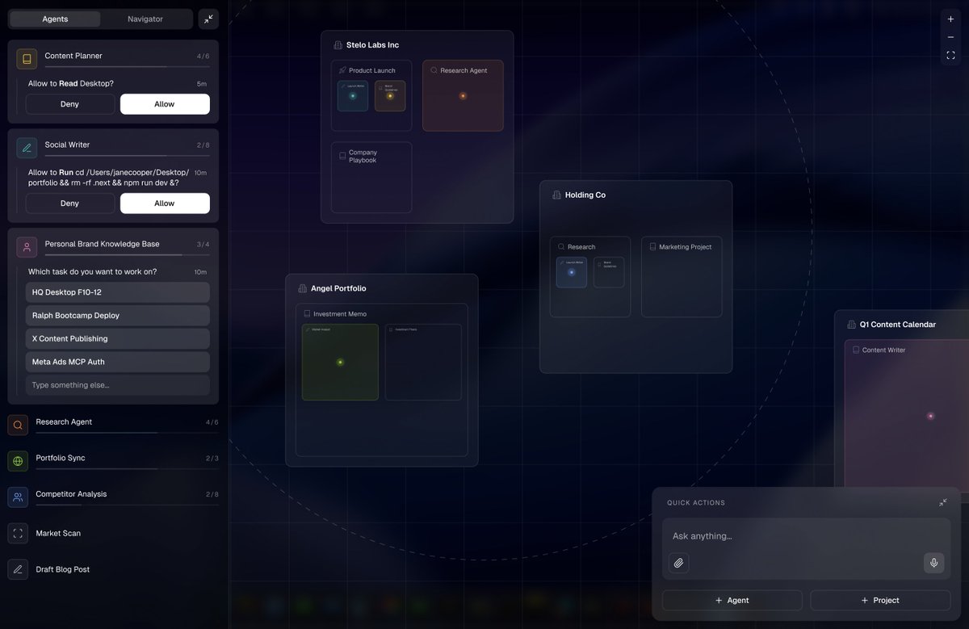Fit canvas to screen icon
The image size is (969, 629).
[950, 56]
